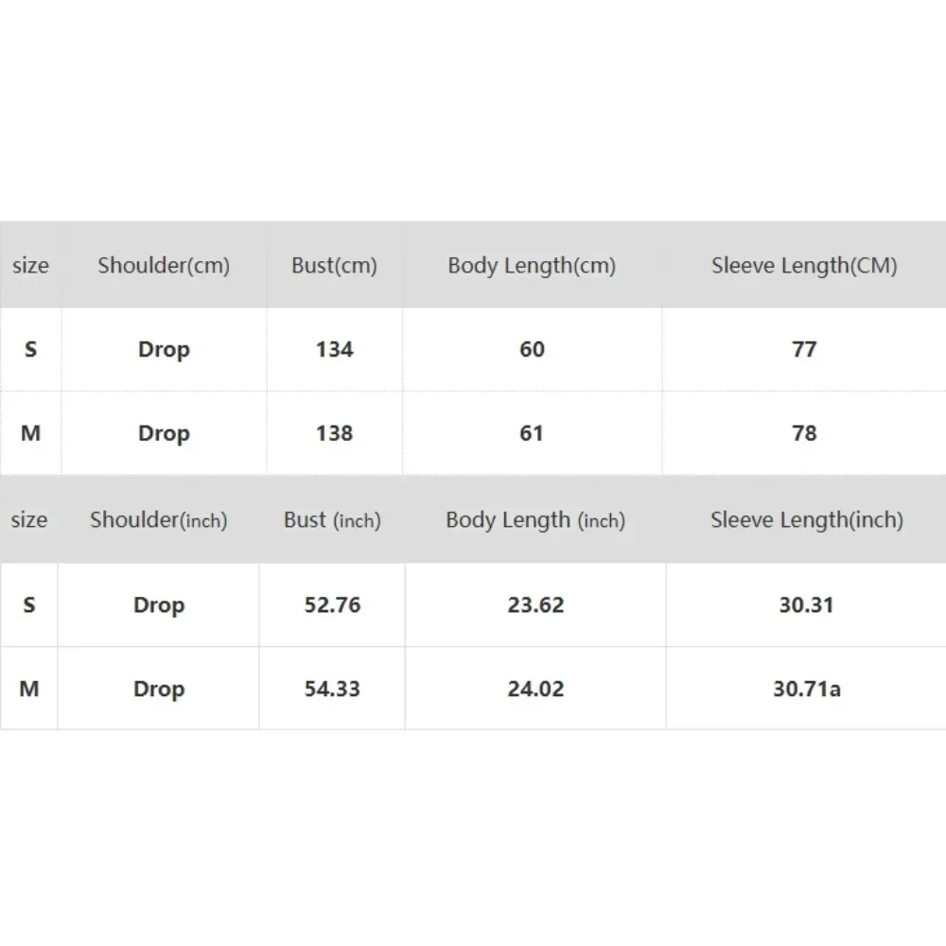Select sleeve length value 30.71a
Image resolution: width=946 pixels, height=946 pixels.
pyautogui.click(x=807, y=689)
